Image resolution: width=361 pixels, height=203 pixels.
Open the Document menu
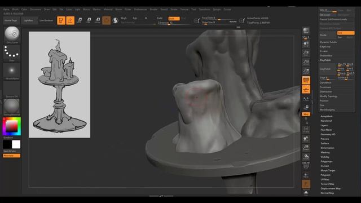(36, 10)
